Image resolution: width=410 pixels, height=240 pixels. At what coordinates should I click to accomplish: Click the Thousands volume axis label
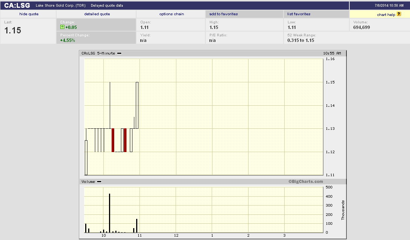click(x=343, y=210)
